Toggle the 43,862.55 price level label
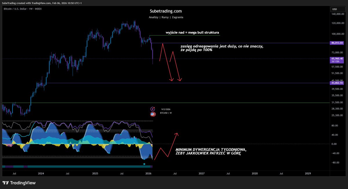Viewport: 348px width, 189px height. tap(337, 83)
